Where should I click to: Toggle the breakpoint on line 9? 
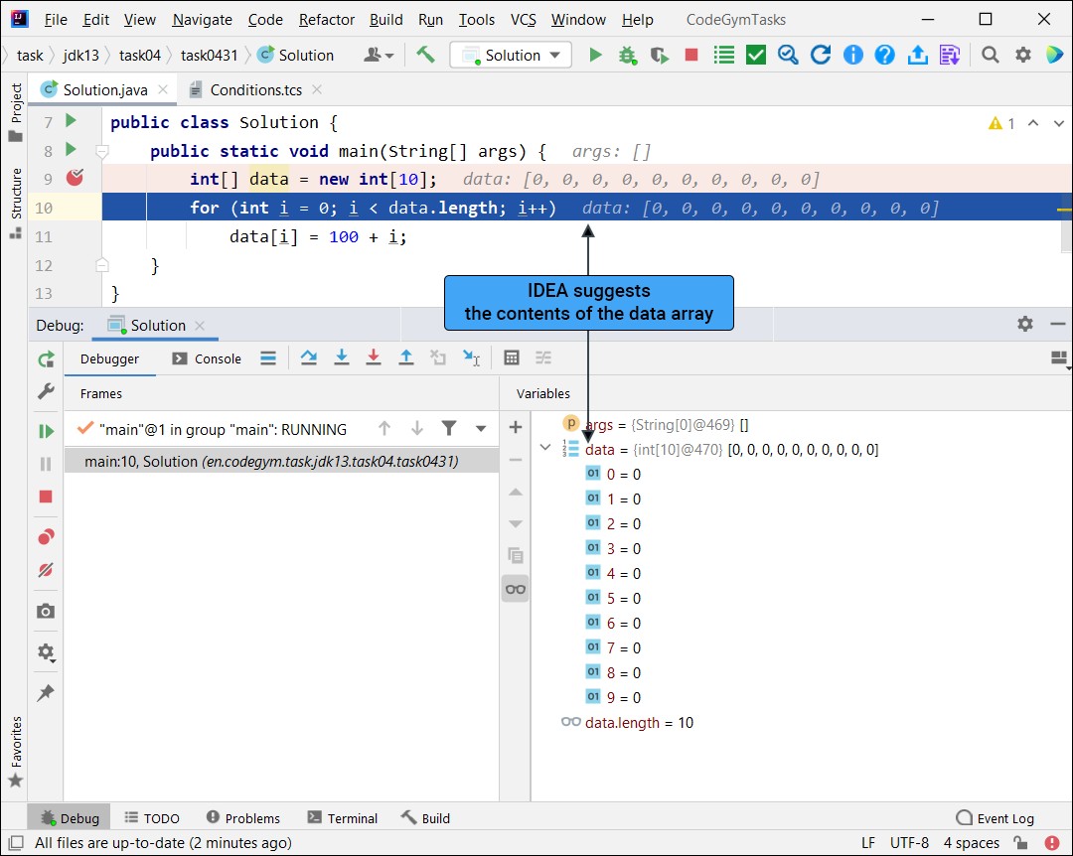point(75,178)
